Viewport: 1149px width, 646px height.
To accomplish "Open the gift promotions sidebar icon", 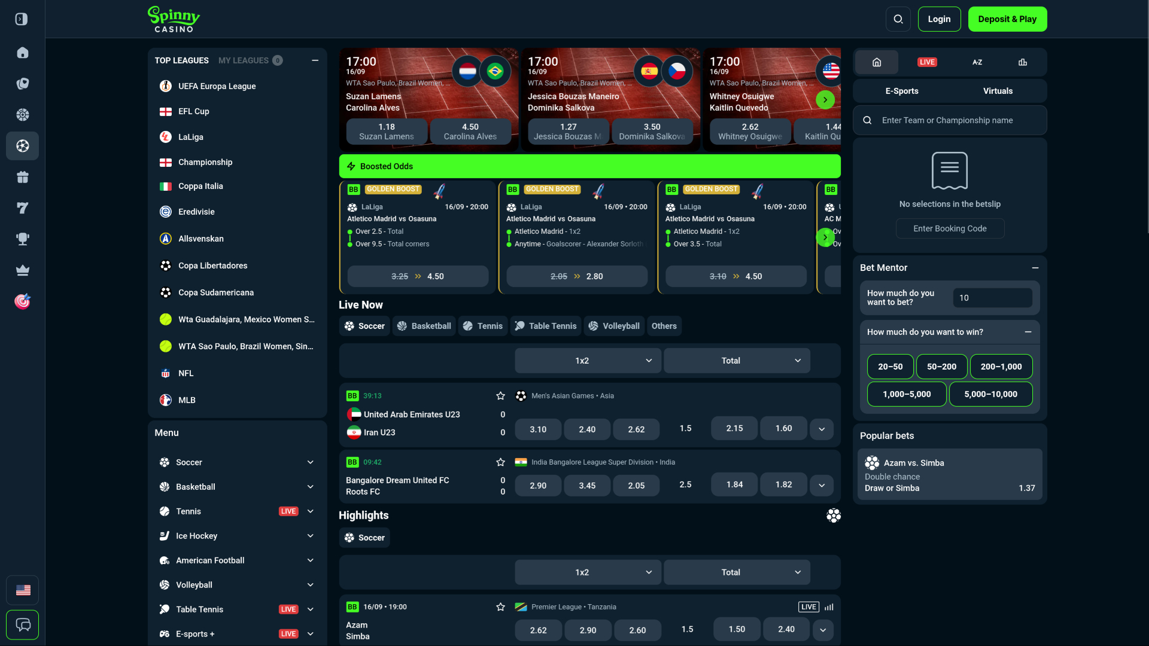I will (x=23, y=177).
